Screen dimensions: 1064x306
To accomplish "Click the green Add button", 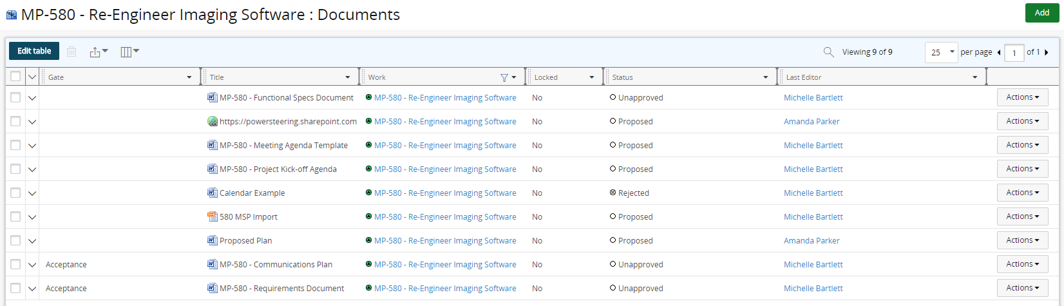I will [1041, 13].
